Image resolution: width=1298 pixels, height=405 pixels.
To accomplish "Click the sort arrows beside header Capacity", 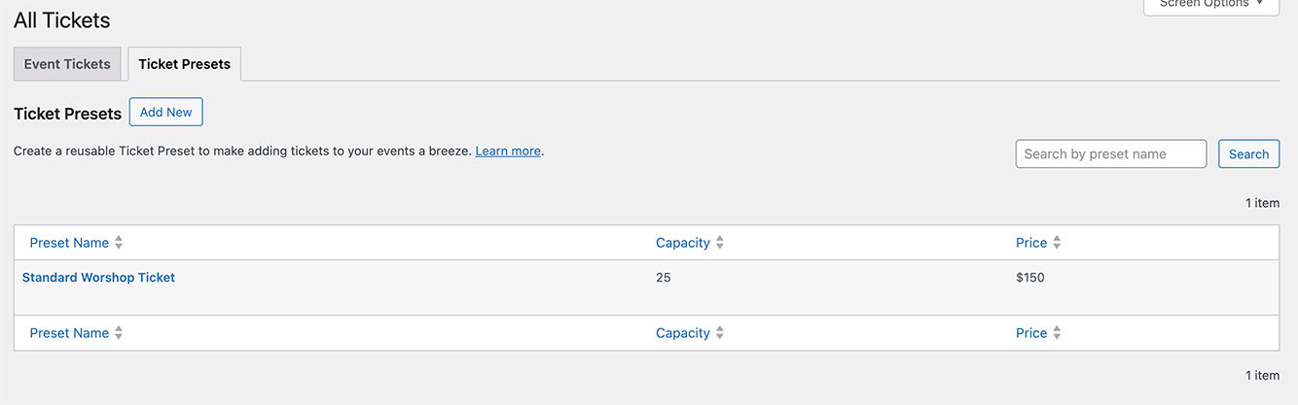I will (x=720, y=243).
